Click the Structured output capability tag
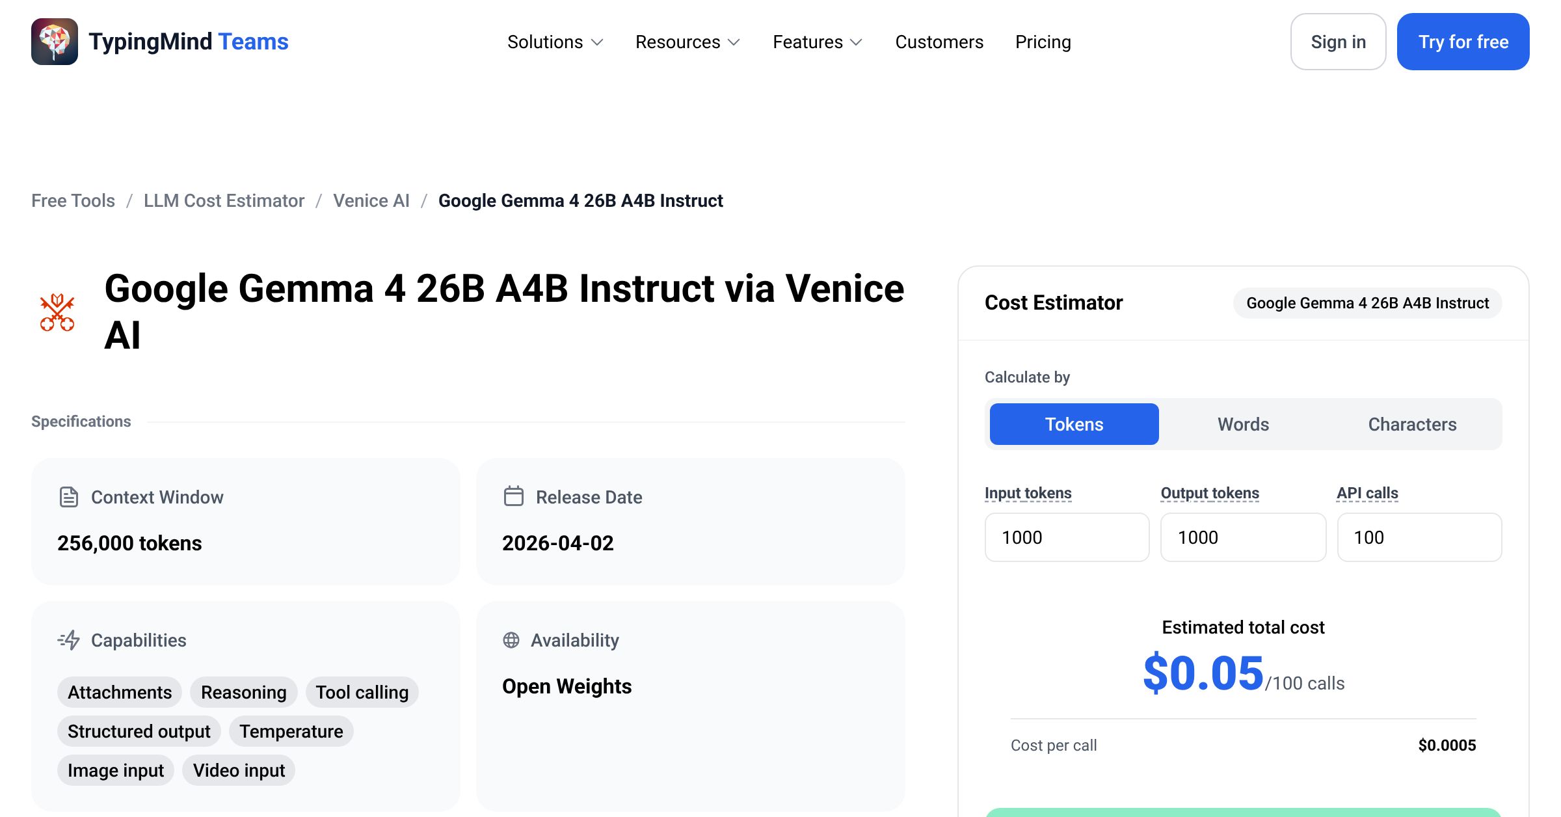Screen dimensions: 1561x817 point(139,731)
